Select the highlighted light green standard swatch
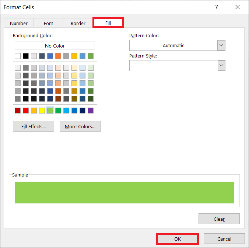The width and height of the screenshot is (249, 248). click(50, 111)
